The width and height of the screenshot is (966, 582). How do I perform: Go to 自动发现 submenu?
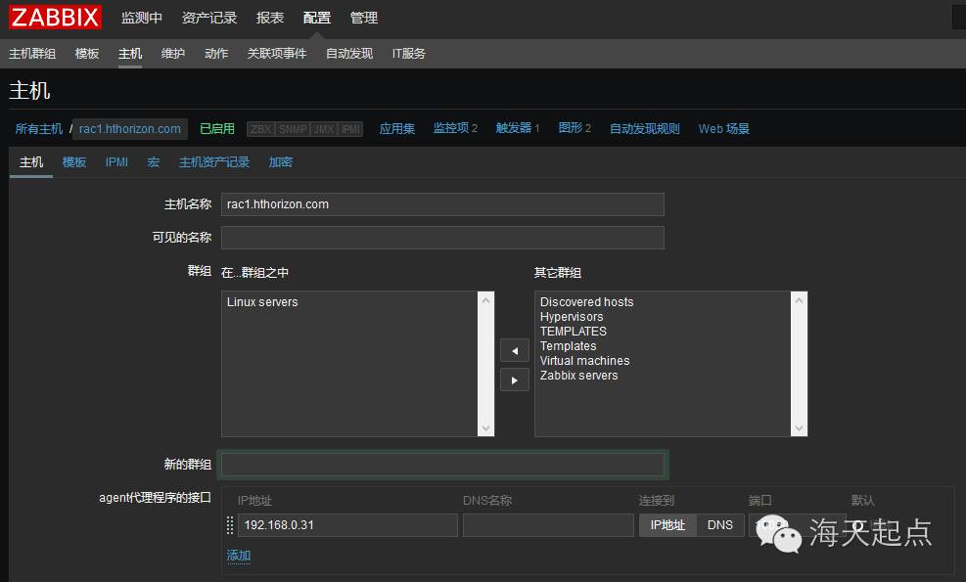point(349,54)
